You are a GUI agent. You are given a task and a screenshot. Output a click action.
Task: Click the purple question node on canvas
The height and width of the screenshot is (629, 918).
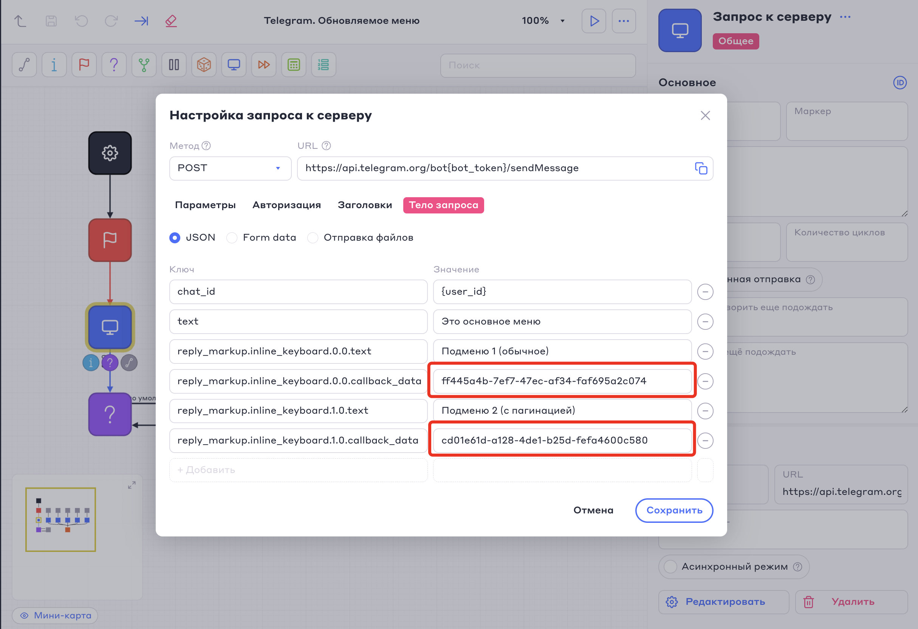coord(110,414)
